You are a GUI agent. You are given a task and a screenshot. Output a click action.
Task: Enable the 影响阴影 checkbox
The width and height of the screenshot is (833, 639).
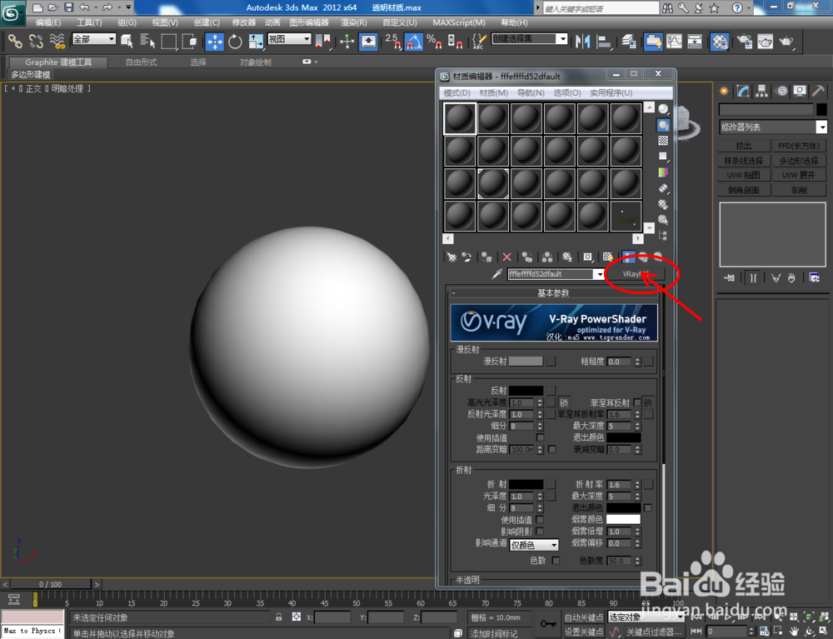point(540,532)
